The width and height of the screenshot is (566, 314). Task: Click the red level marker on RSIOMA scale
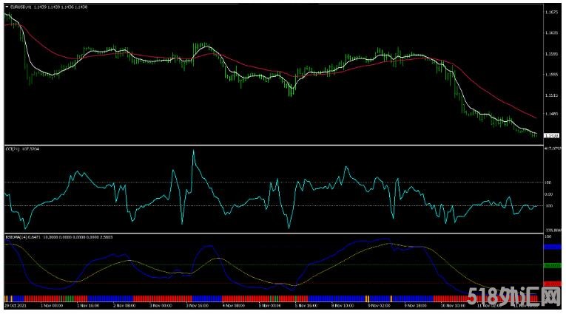click(552, 284)
